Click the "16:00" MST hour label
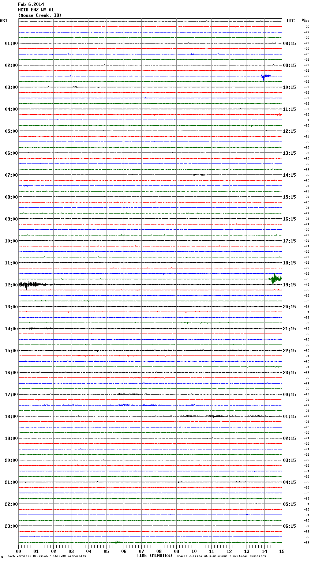This screenshot has height=561, width=311. coord(11,373)
